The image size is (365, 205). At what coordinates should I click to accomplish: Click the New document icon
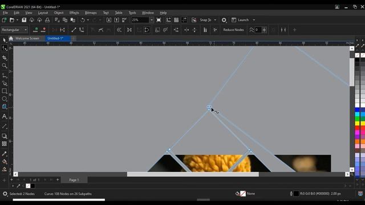pos(4,20)
